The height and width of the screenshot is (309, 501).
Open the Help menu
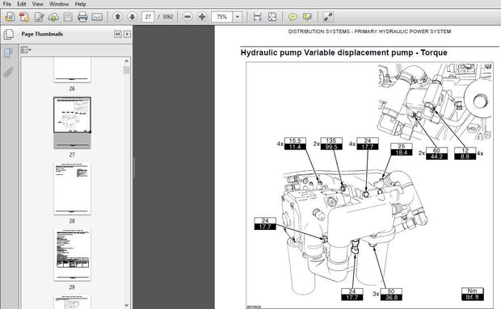pyautogui.click(x=80, y=4)
